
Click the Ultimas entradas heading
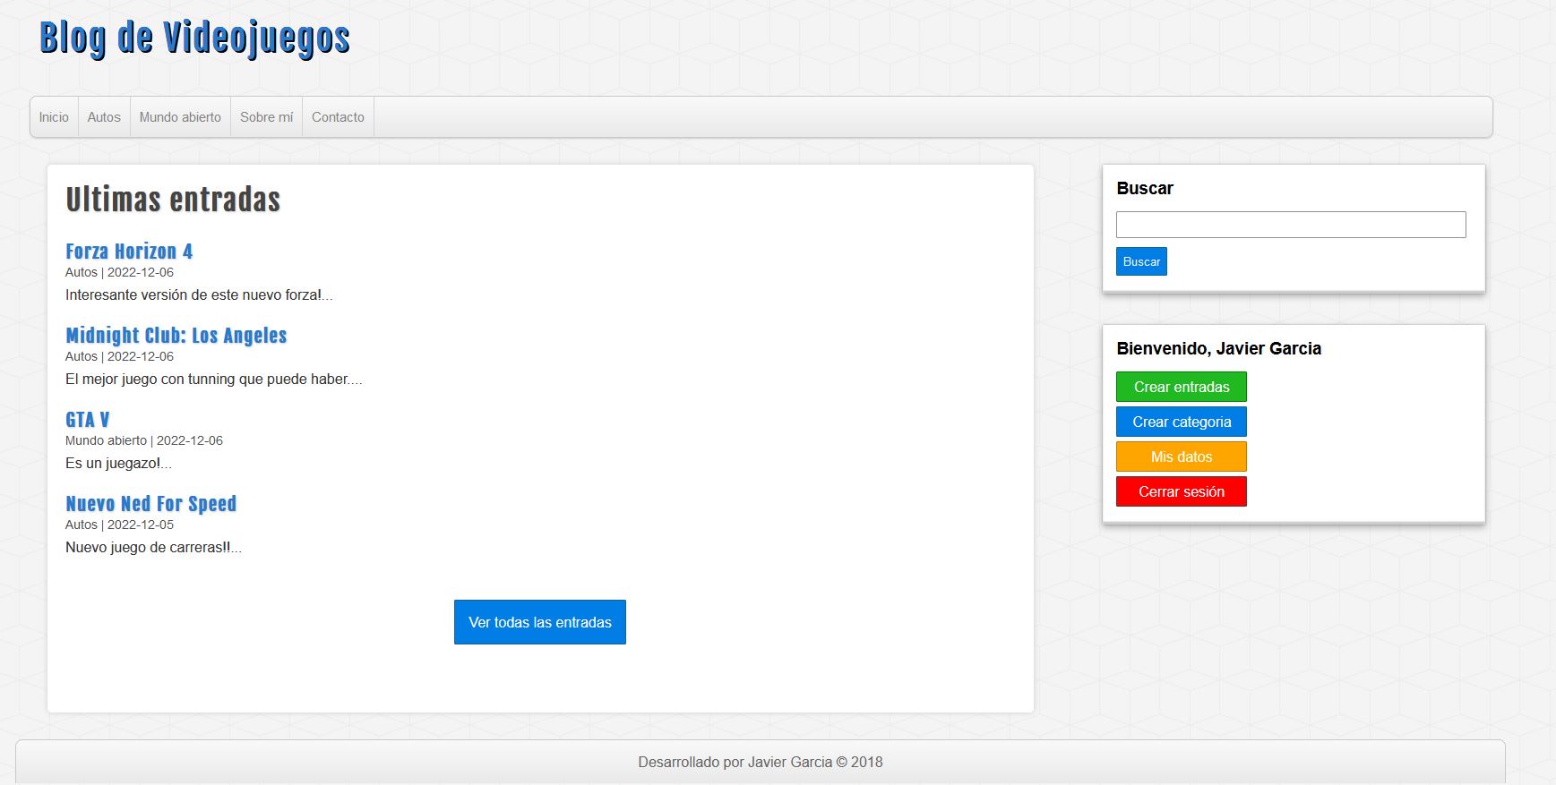tap(173, 200)
